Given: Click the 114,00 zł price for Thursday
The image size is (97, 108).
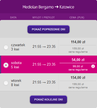Looking at the screenshot, I should coord(78,42).
